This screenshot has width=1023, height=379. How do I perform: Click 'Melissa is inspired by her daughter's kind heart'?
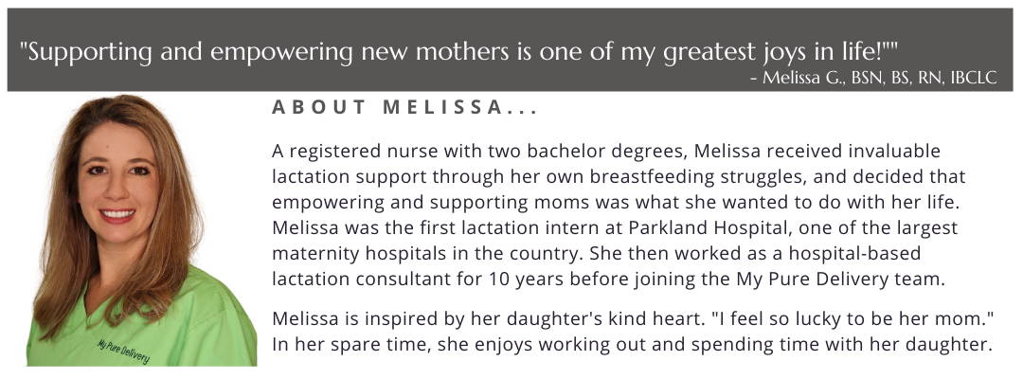tap(488, 319)
